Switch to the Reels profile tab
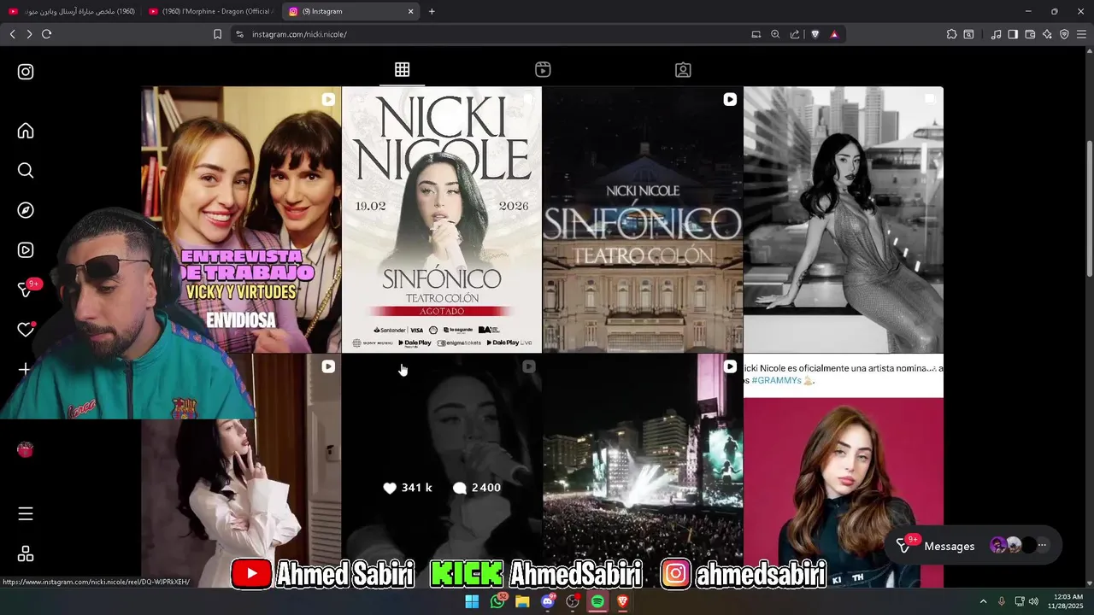The height and width of the screenshot is (615, 1094). point(543,70)
